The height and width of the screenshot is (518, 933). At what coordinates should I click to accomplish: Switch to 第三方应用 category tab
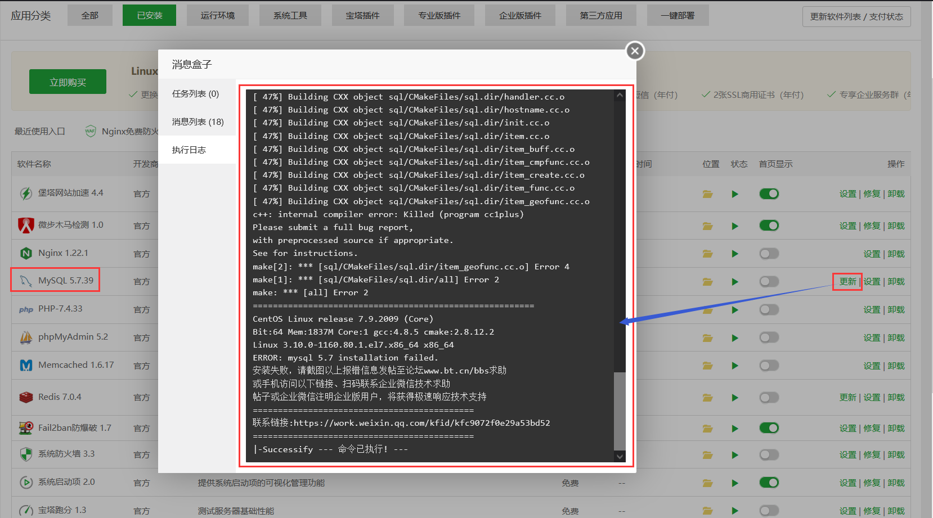pos(601,16)
